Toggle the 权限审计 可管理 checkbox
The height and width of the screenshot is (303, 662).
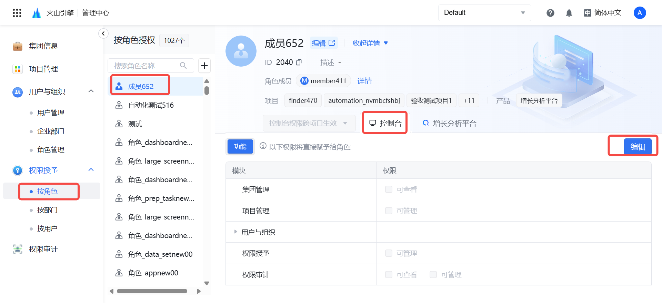433,275
